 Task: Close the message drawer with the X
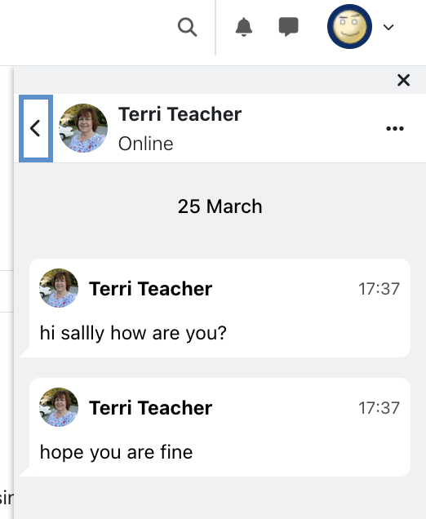click(403, 80)
